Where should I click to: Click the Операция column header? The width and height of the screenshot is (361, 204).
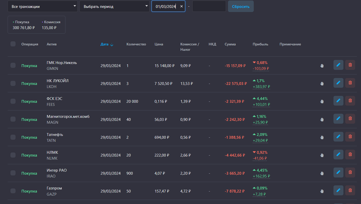click(30, 44)
